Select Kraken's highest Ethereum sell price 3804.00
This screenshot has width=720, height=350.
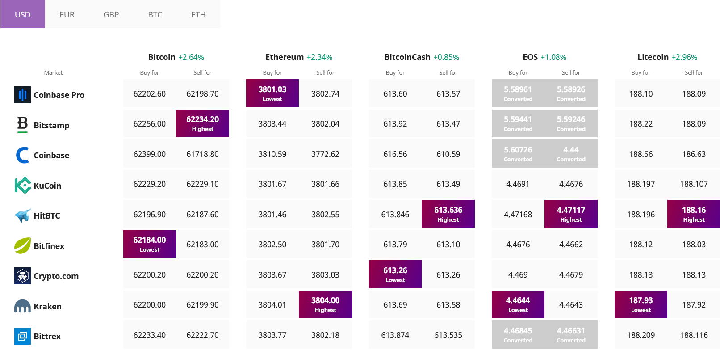click(326, 304)
